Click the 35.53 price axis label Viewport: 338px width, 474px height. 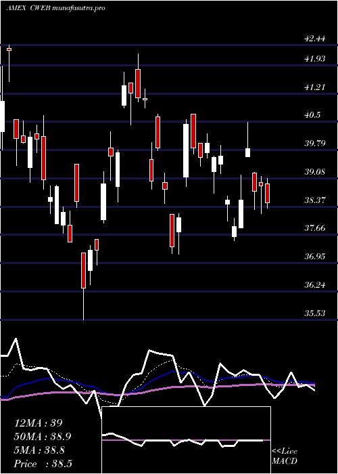pos(316,313)
